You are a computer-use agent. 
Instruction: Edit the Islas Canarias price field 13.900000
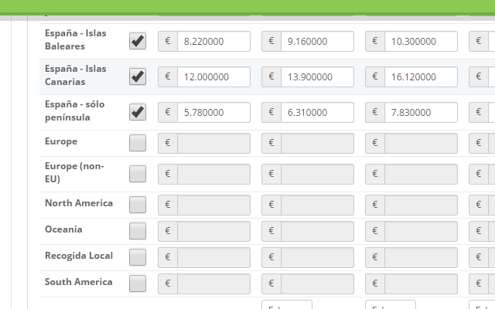click(x=317, y=77)
